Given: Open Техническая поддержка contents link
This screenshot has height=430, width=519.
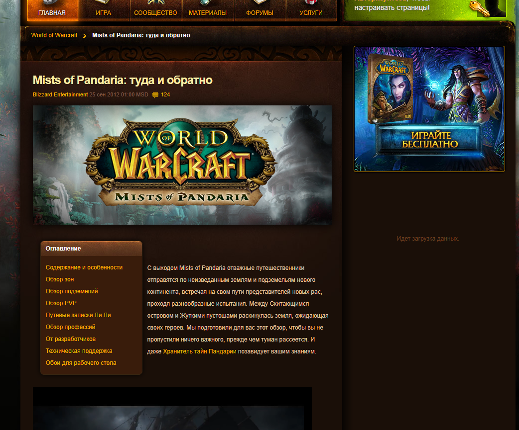Looking at the screenshot, I should click(x=79, y=351).
